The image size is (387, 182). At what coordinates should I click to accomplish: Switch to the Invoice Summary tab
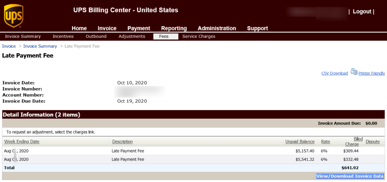click(23, 37)
